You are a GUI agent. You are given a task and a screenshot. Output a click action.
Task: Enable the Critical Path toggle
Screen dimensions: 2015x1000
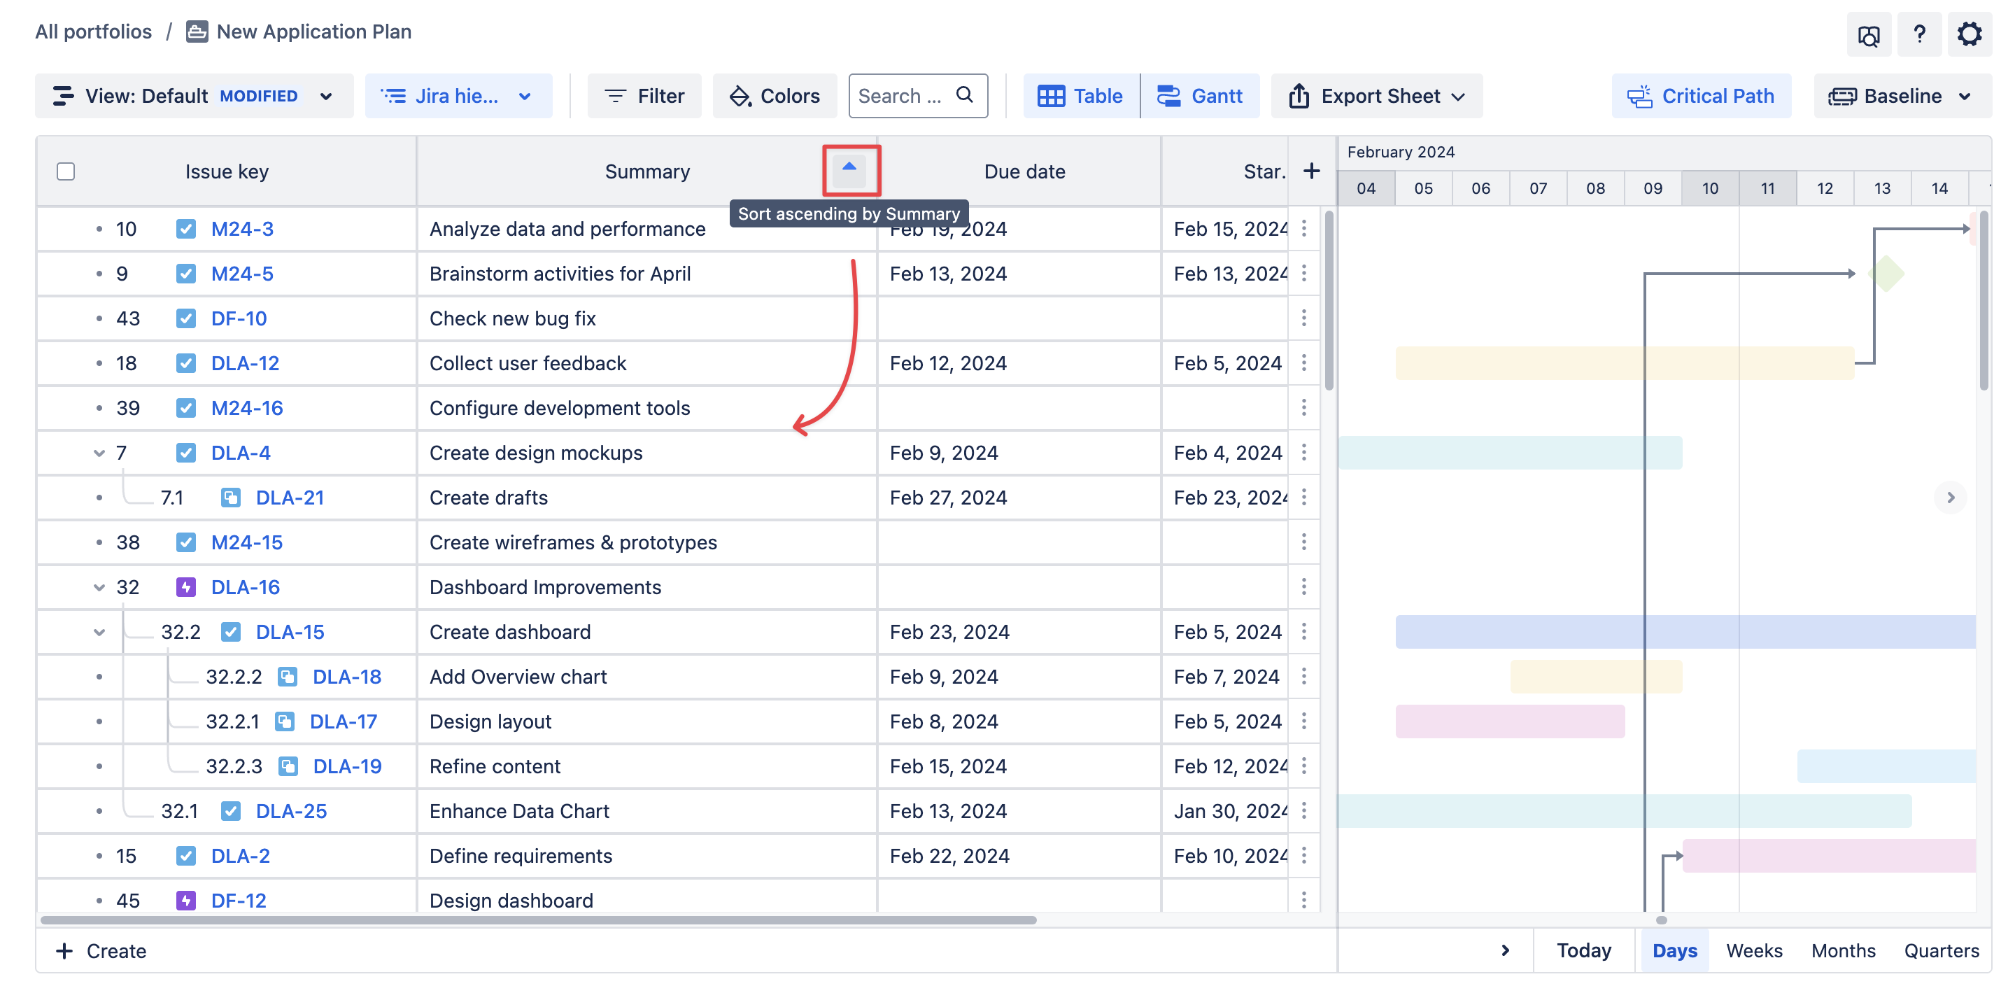tap(1701, 97)
